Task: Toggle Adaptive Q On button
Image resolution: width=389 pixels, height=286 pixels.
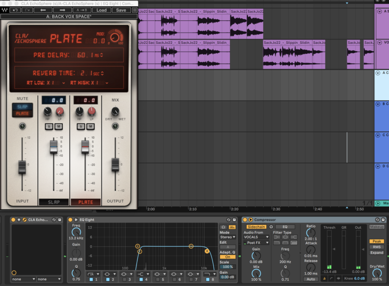Action: pos(228,257)
